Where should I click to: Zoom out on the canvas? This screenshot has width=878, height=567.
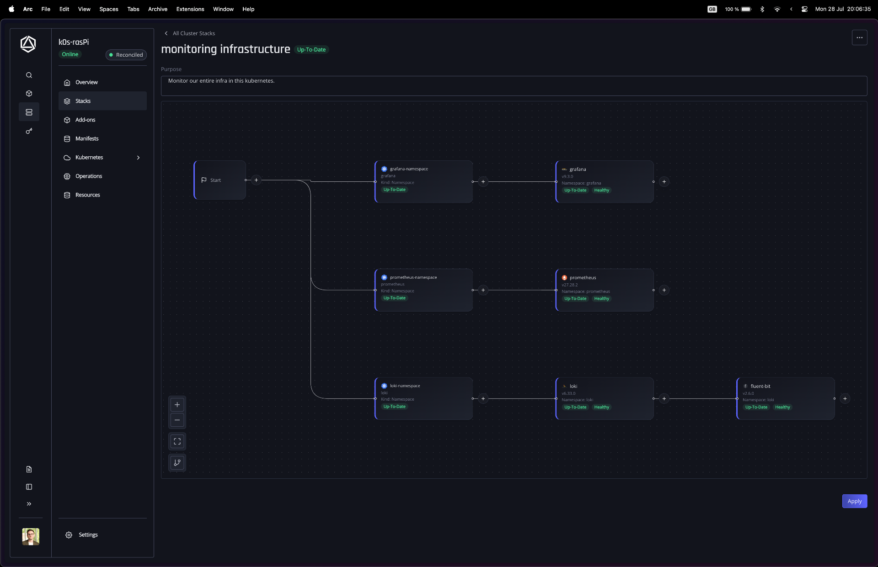pyautogui.click(x=177, y=420)
